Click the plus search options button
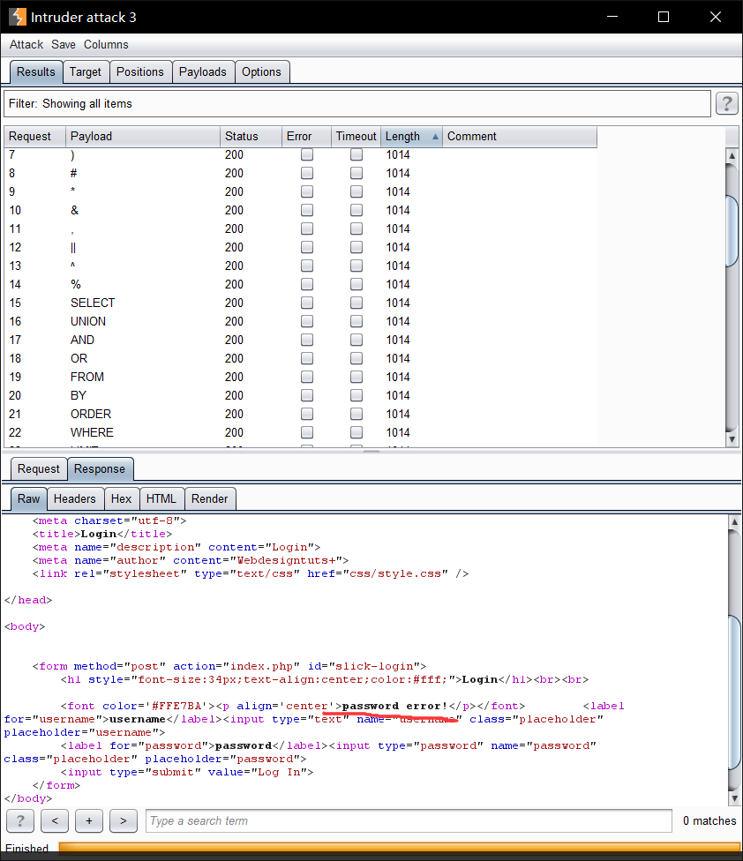Viewport: 743px width, 861px height. point(89,821)
